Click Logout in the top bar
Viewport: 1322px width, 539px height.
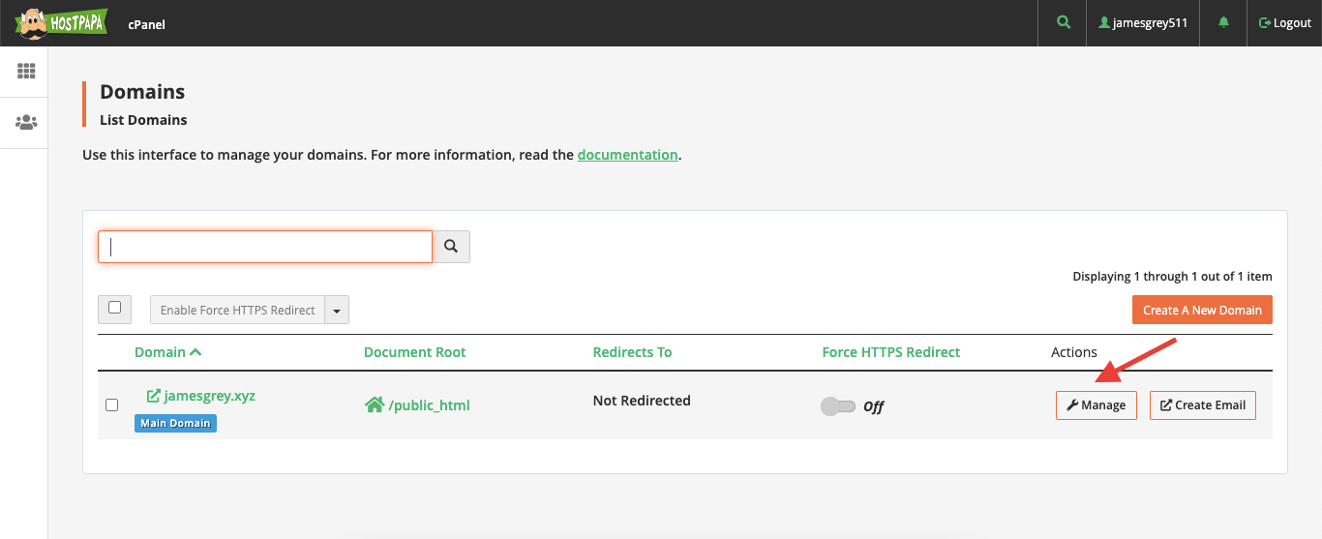[x=1284, y=22]
